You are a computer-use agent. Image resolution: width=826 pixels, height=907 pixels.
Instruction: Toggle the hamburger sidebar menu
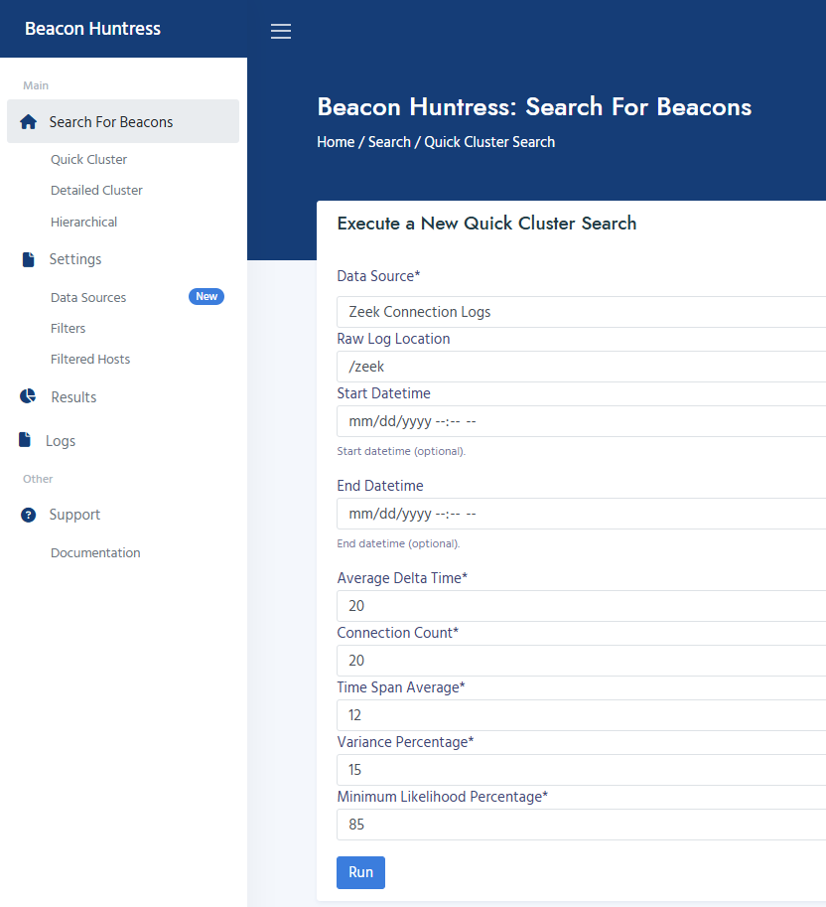click(281, 31)
